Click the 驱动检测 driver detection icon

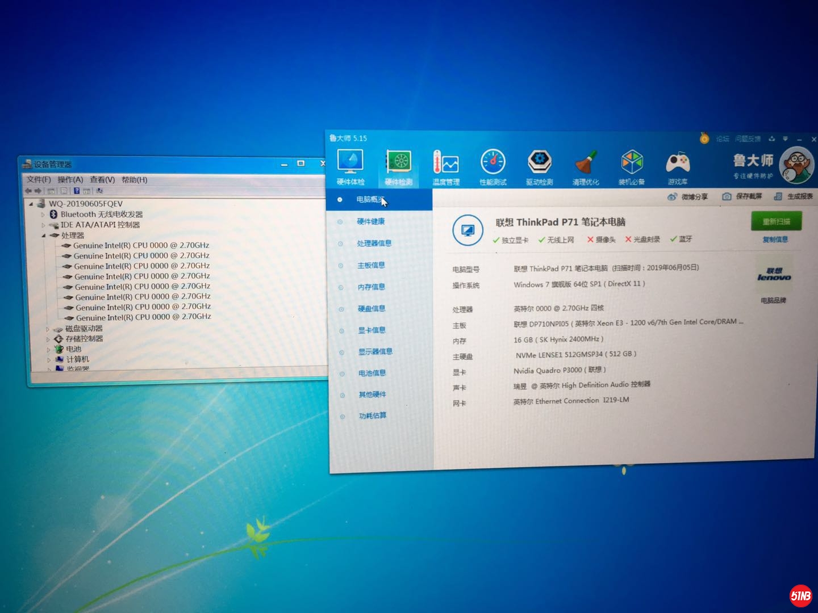[x=539, y=163]
